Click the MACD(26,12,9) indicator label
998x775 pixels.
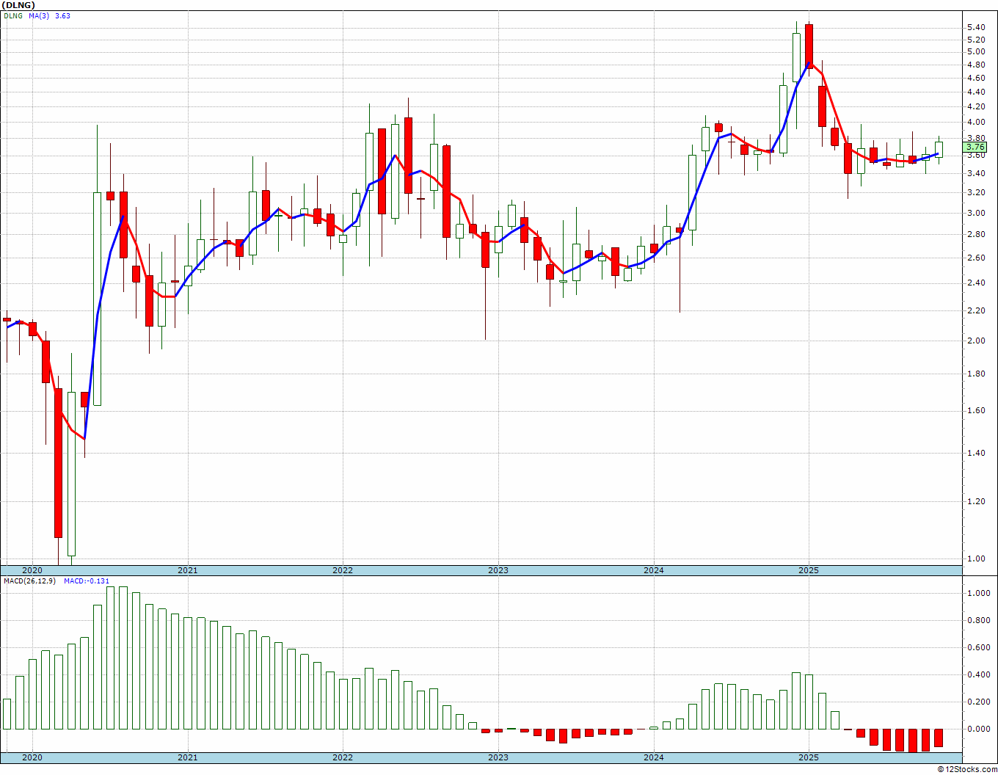coord(28,581)
